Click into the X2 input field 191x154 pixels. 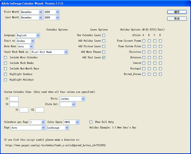[x=39, y=110]
